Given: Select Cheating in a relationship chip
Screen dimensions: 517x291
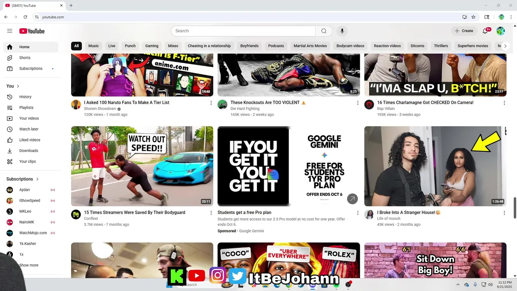Looking at the screenshot, I should click(x=209, y=46).
